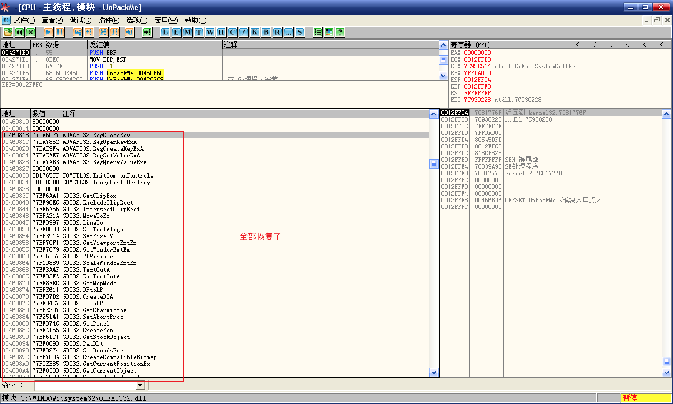The height and width of the screenshot is (404, 673).
Task: Click the green Go to address icon
Action: coord(147,32)
